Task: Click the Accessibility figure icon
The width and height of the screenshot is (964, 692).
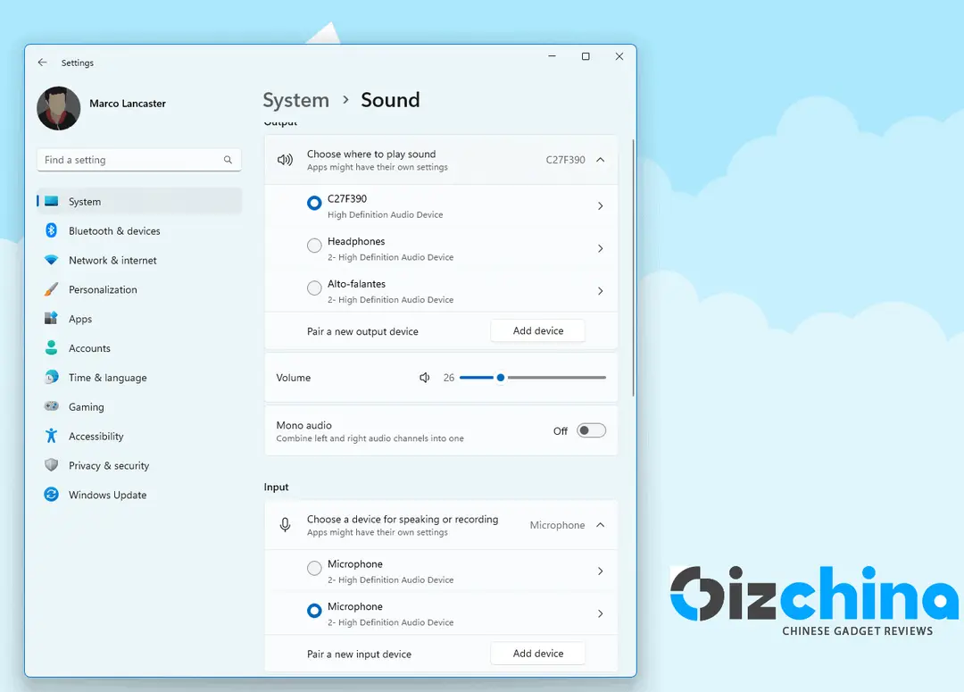Action: [52, 436]
